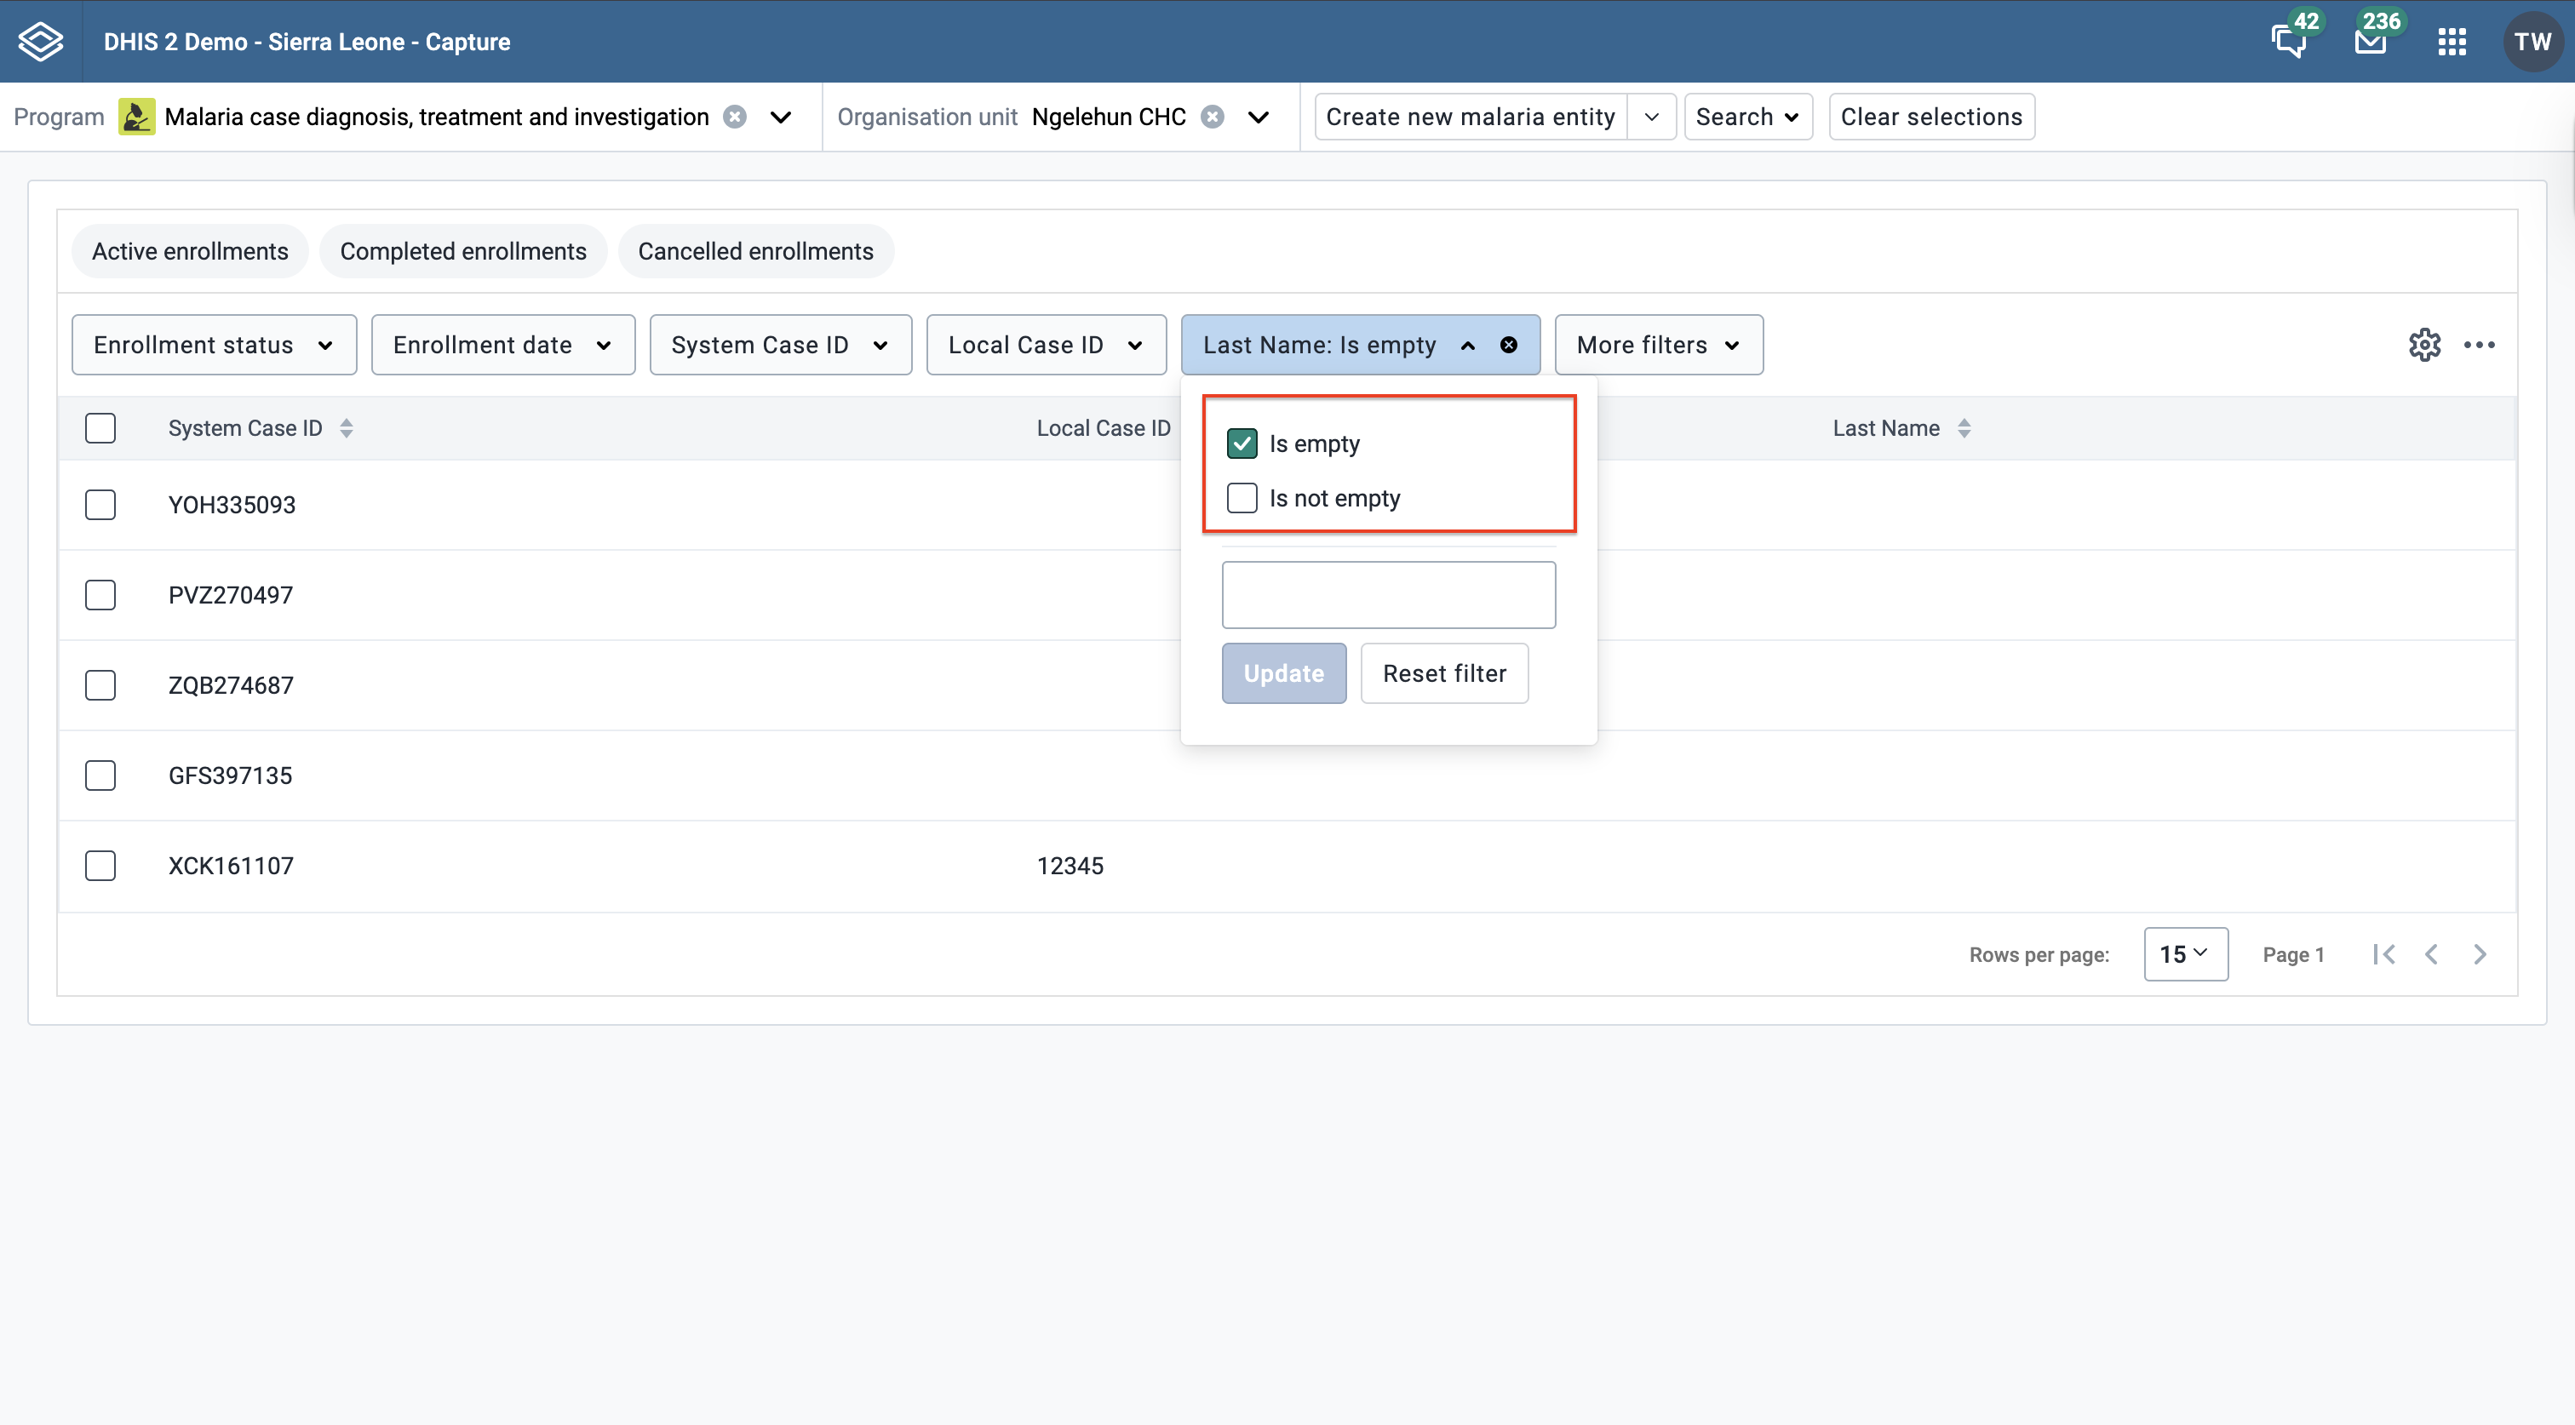Viewport: 2575px width, 1425px height.
Task: Select the row checkbox for YOH335093
Action: 100,505
